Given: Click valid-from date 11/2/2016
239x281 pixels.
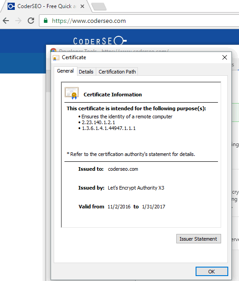Looking at the screenshot, I should [119, 207].
